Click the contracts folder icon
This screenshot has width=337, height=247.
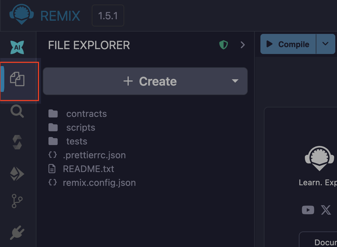(x=53, y=114)
